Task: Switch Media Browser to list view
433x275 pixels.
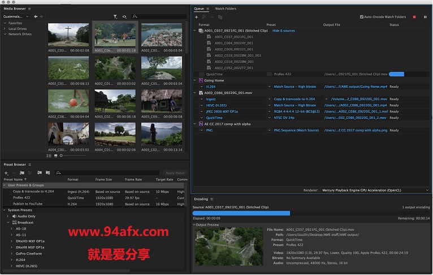Action: (x=49, y=156)
